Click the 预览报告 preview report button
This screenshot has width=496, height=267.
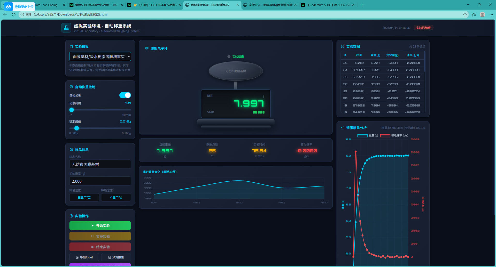pos(116,257)
